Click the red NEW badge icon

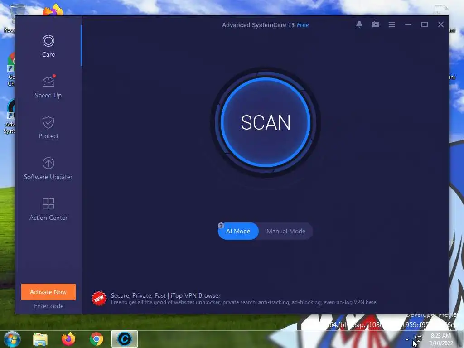point(99,298)
